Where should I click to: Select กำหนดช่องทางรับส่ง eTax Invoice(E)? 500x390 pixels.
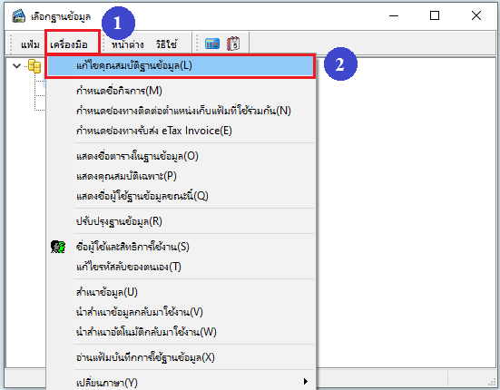pos(181,131)
